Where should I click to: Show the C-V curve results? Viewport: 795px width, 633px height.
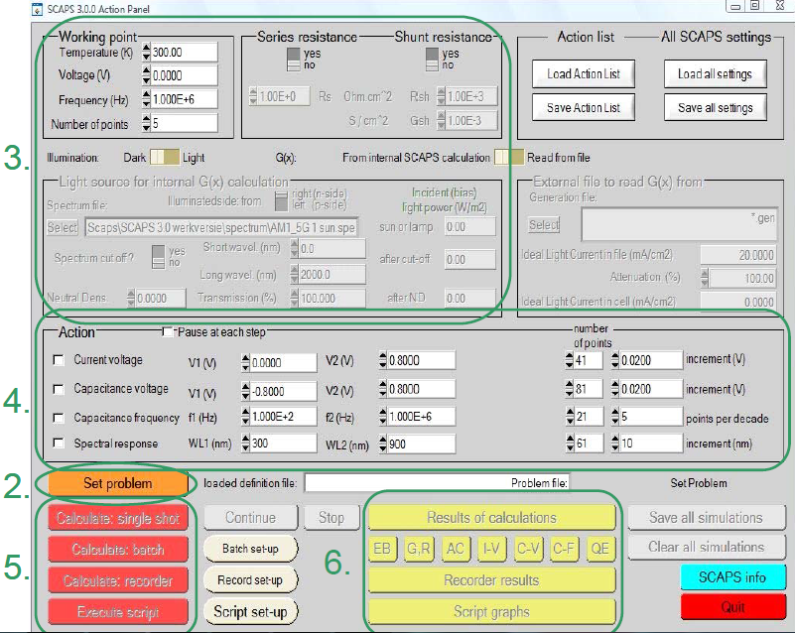(x=527, y=548)
